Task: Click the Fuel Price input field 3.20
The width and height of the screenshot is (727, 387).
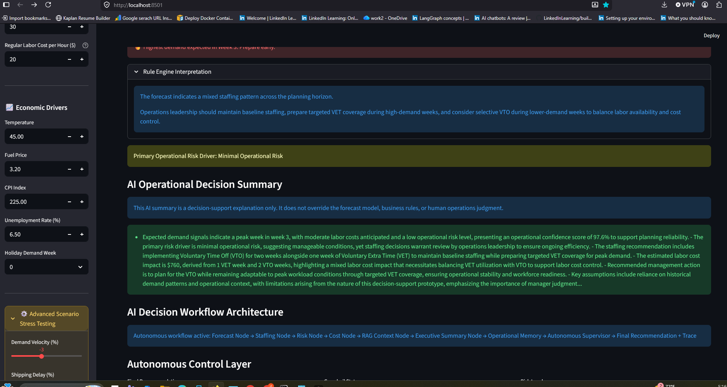Action: point(34,169)
